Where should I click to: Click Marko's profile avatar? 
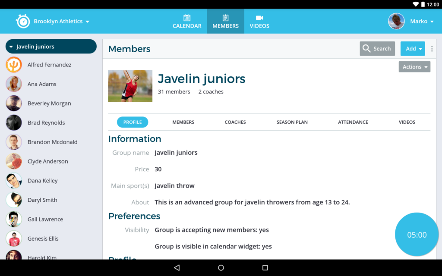click(x=396, y=21)
